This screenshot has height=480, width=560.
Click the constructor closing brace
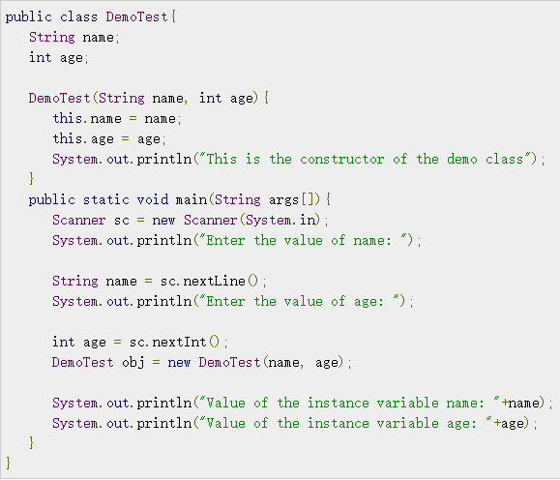pos(31,178)
